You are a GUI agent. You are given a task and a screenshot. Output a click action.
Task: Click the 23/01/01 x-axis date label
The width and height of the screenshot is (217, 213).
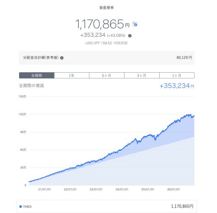tap(96, 189)
